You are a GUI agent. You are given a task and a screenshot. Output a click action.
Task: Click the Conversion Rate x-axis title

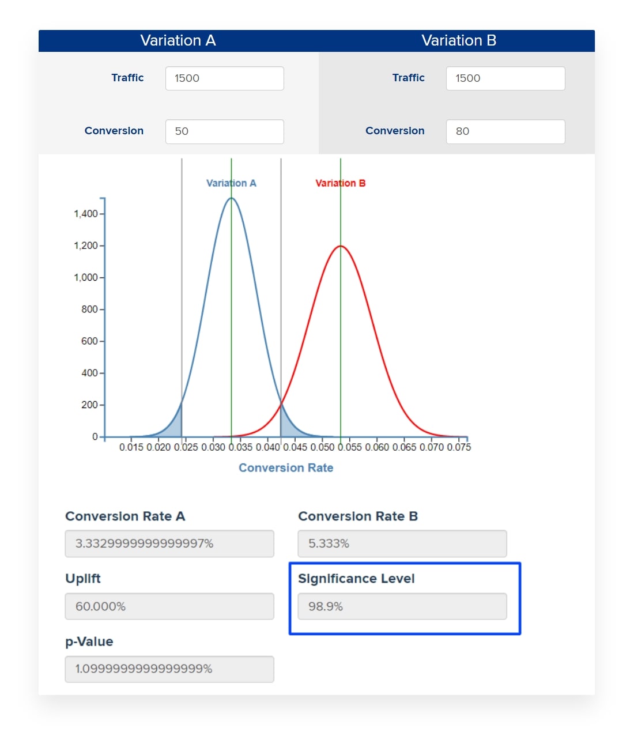286,468
